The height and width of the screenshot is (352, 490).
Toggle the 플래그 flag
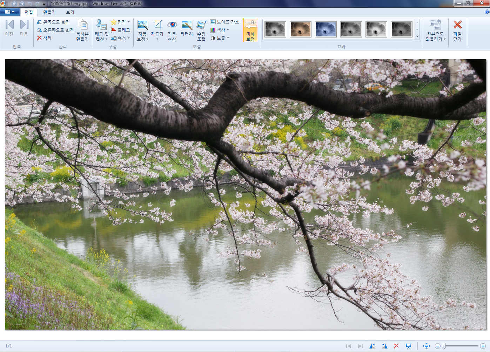[x=120, y=30]
